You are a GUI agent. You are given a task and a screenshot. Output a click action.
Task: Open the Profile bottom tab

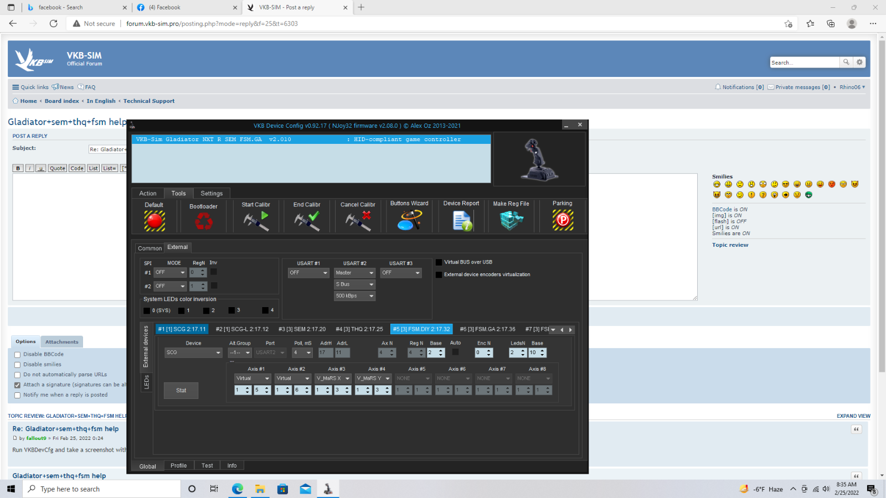click(178, 465)
